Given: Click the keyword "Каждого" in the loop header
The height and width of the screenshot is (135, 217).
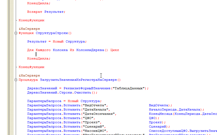Looking at the screenshot, I should point(43,50).
